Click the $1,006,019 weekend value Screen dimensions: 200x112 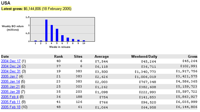click(x=145, y=77)
